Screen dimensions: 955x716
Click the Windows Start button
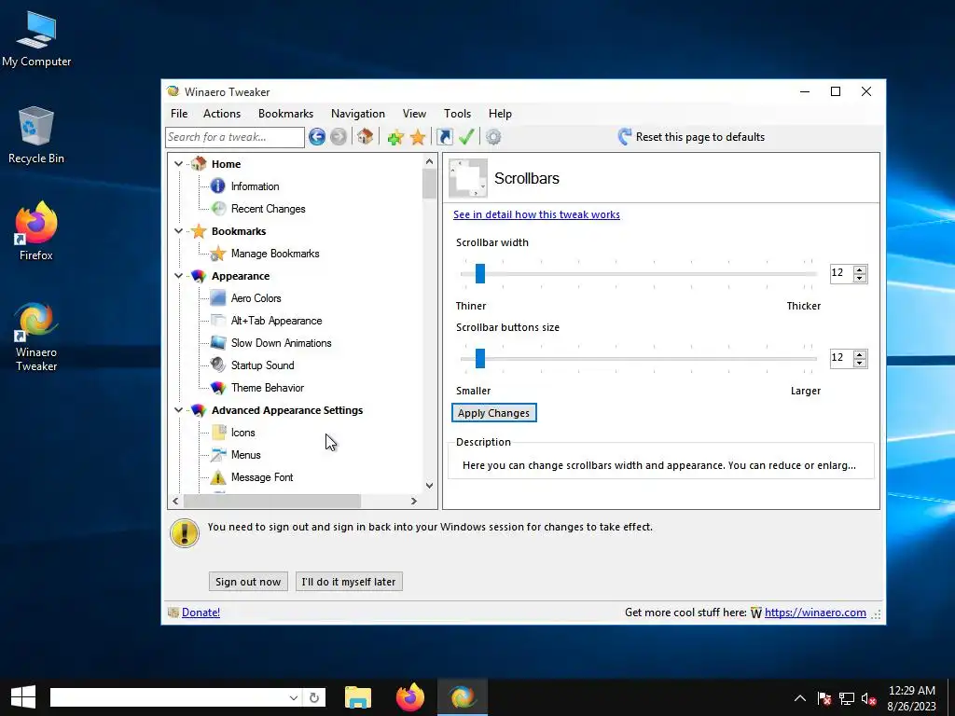coord(23,697)
